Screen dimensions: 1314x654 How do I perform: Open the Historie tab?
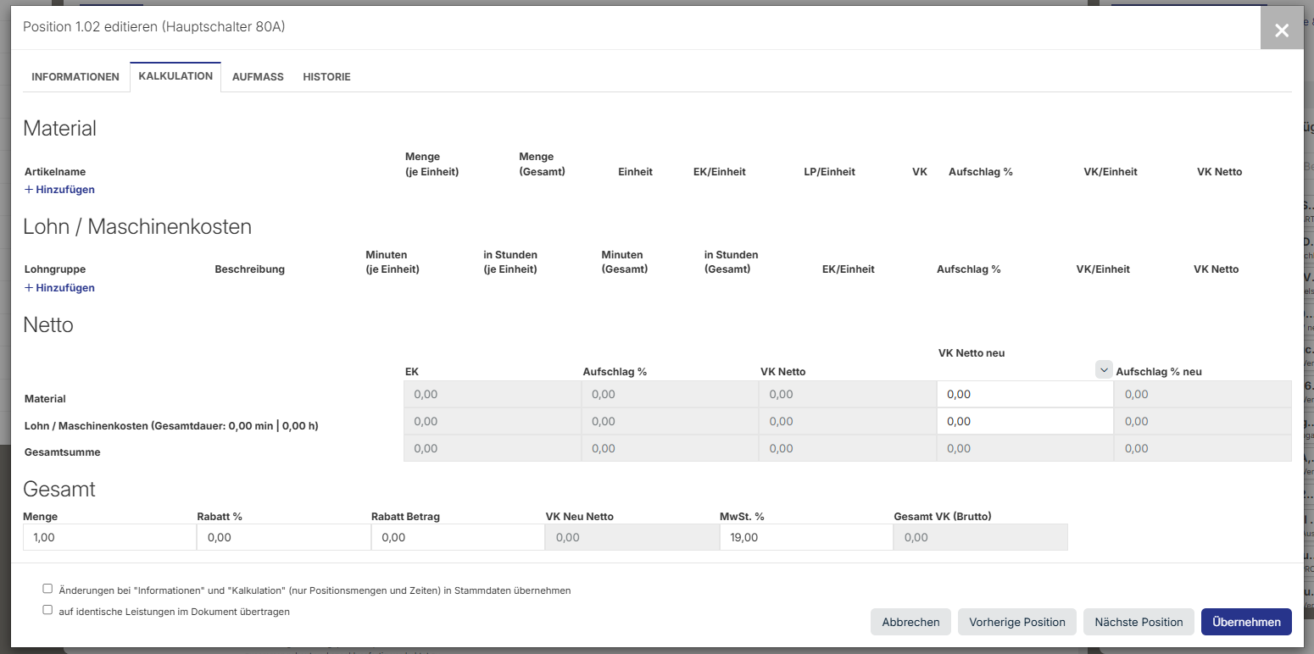click(326, 77)
